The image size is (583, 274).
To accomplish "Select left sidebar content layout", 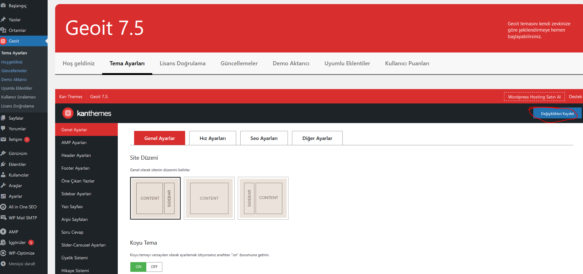I will (263, 198).
